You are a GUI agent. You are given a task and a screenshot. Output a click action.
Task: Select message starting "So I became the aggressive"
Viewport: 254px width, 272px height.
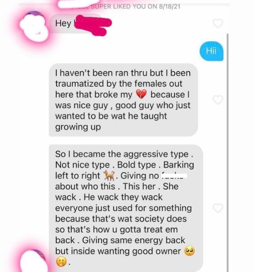[126, 208]
